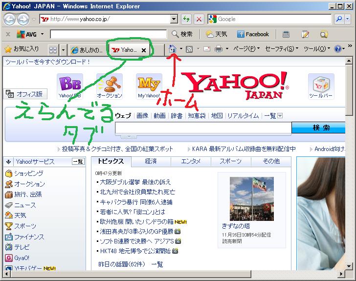Open the tab list dropdown arrow

click(64, 50)
